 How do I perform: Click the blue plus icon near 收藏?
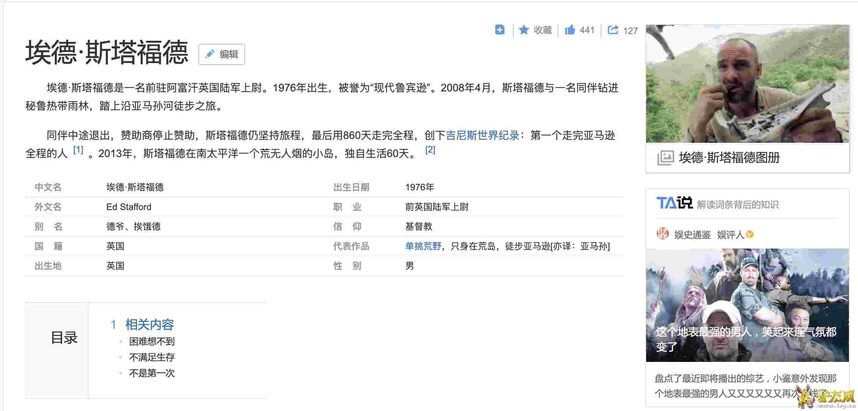coord(500,30)
